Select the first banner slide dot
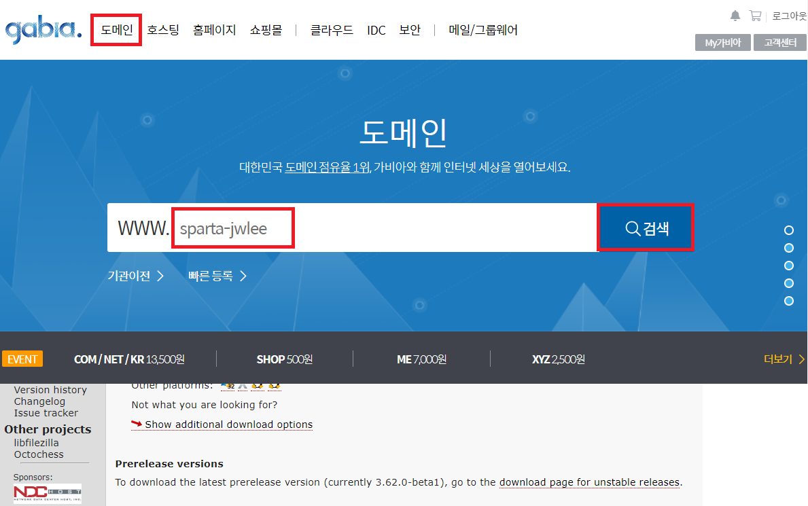The image size is (808, 506). 788,230
